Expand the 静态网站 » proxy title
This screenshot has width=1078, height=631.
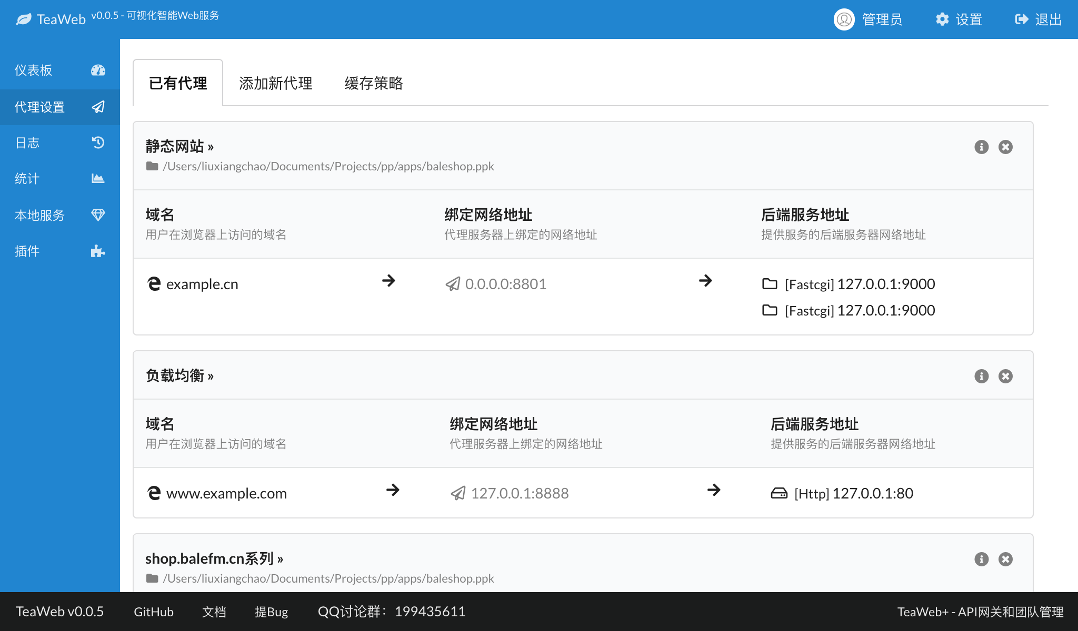coord(179,147)
